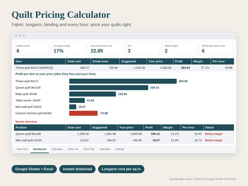The image size is (248, 186).
Task: Select Mini wall quilt 24x24 in Needs attention table
Action: (x=40, y=140)
